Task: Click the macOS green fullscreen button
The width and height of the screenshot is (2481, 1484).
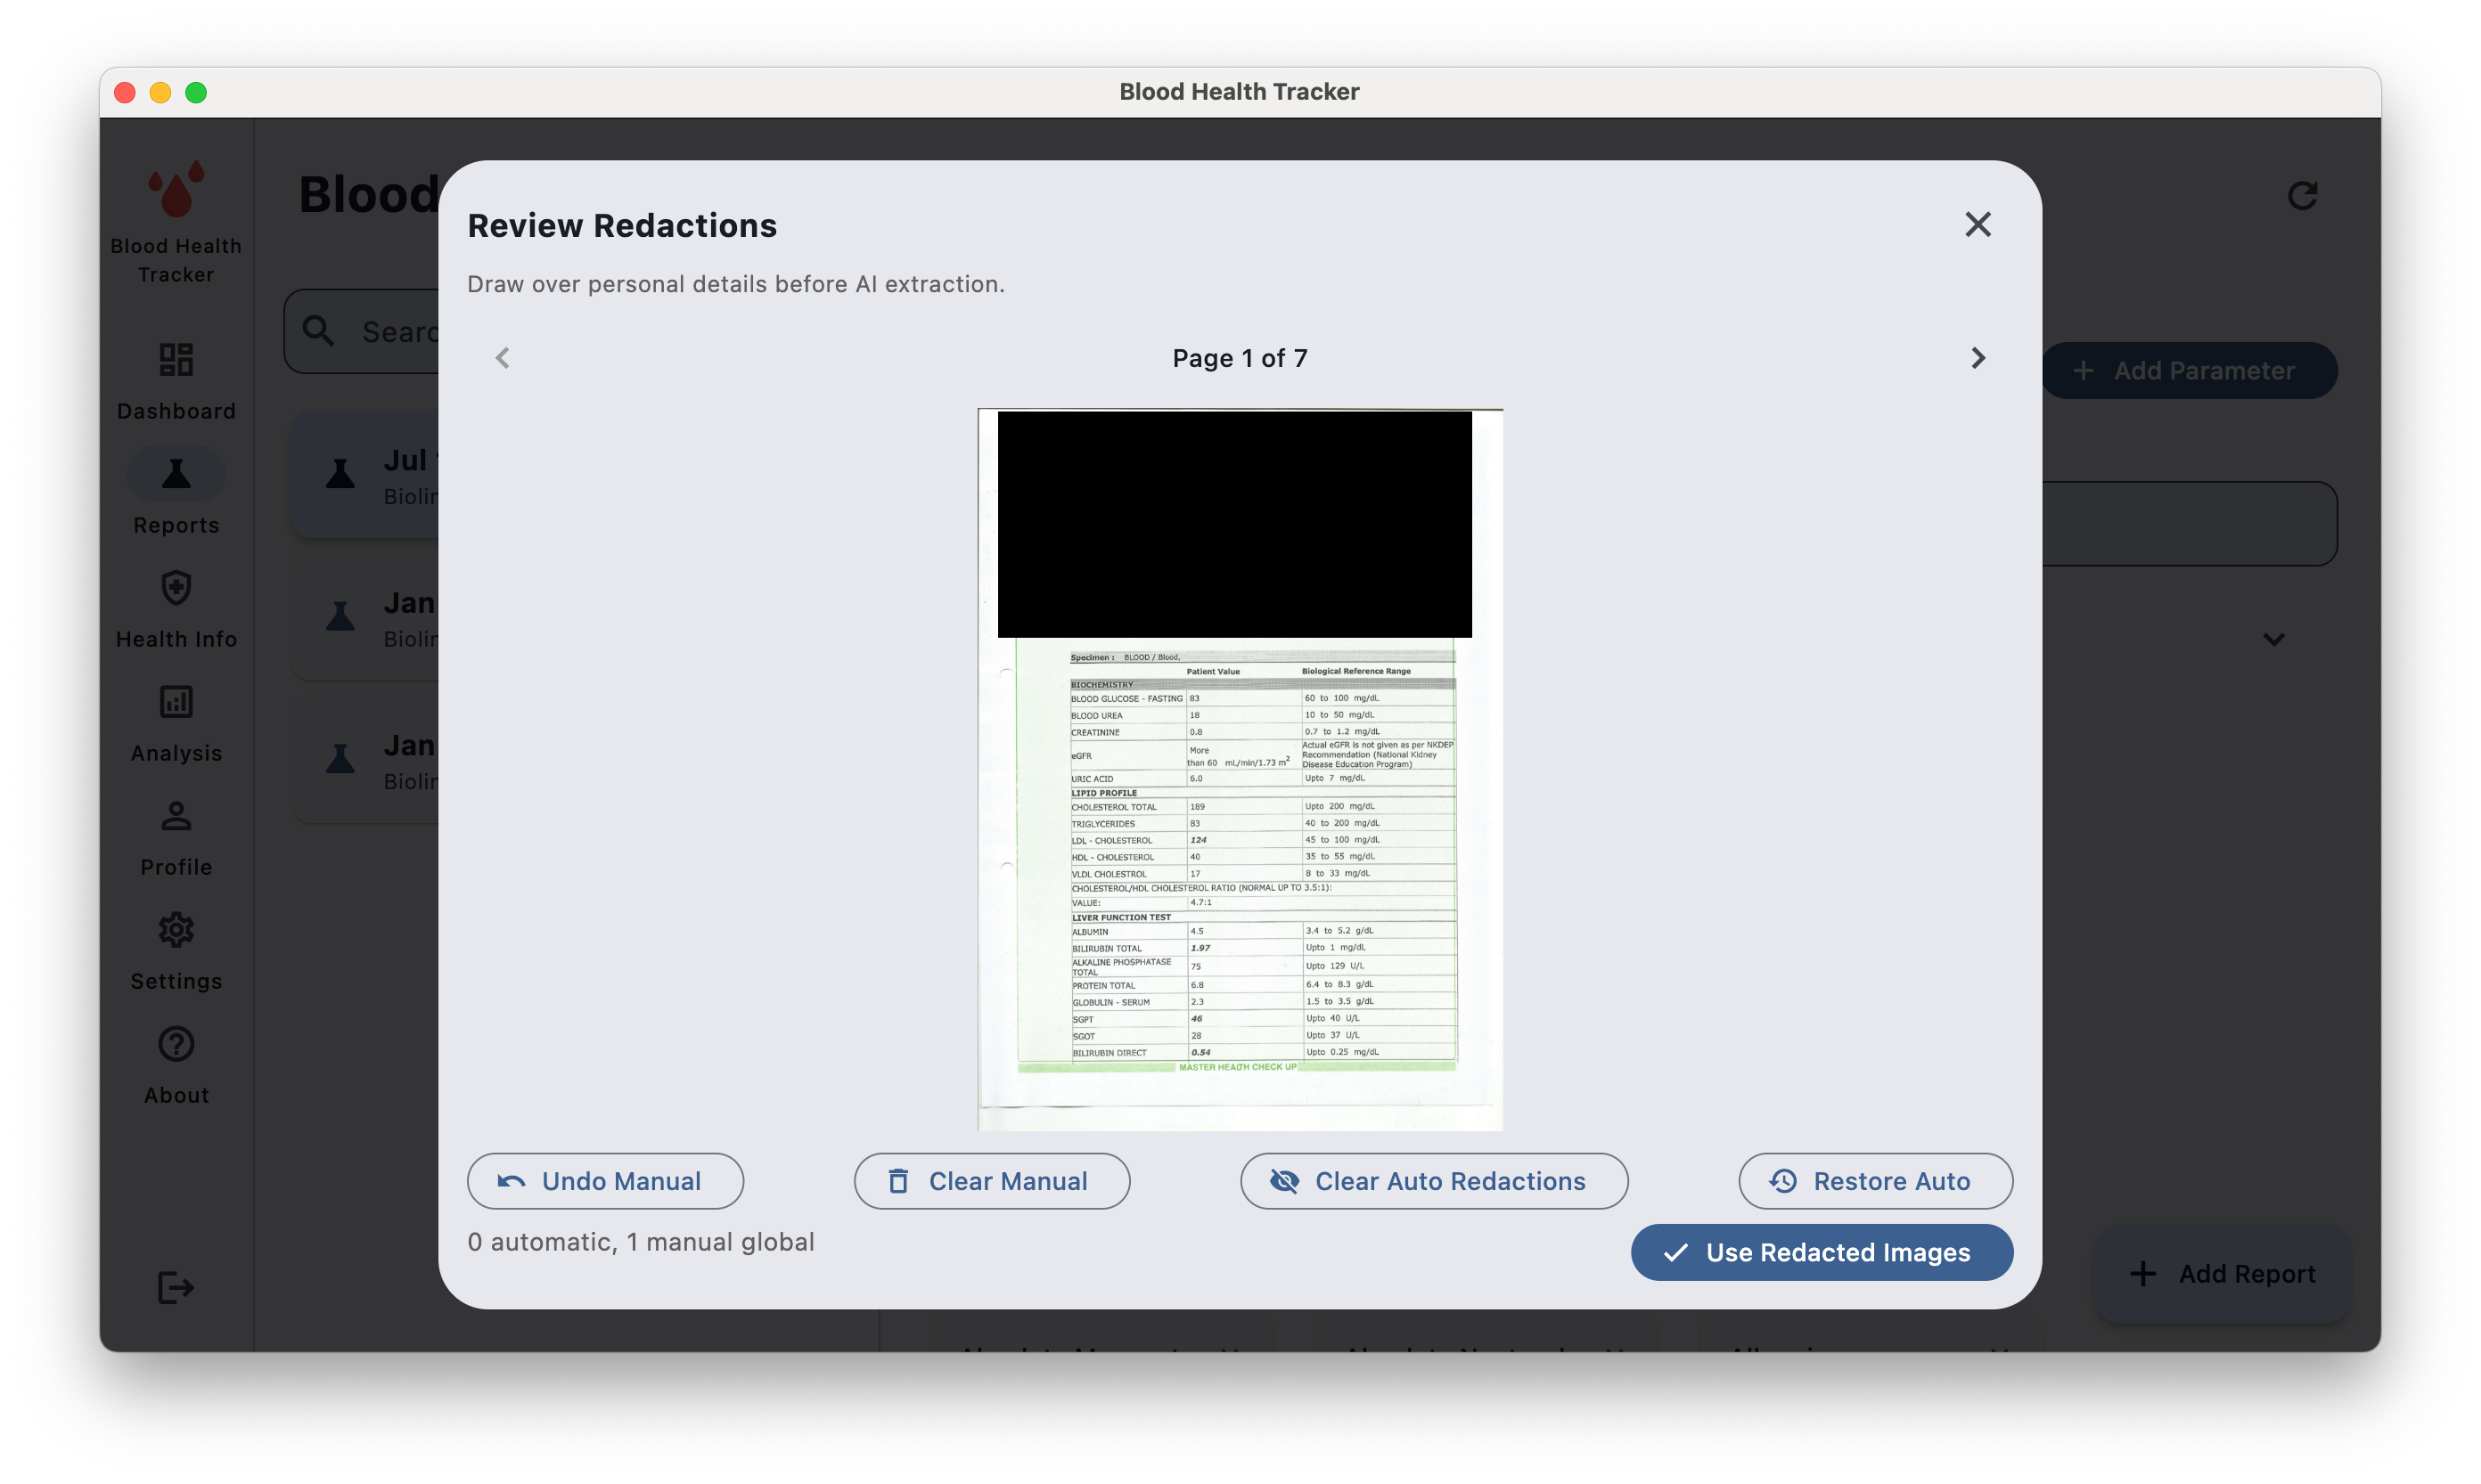Action: pyautogui.click(x=196, y=92)
